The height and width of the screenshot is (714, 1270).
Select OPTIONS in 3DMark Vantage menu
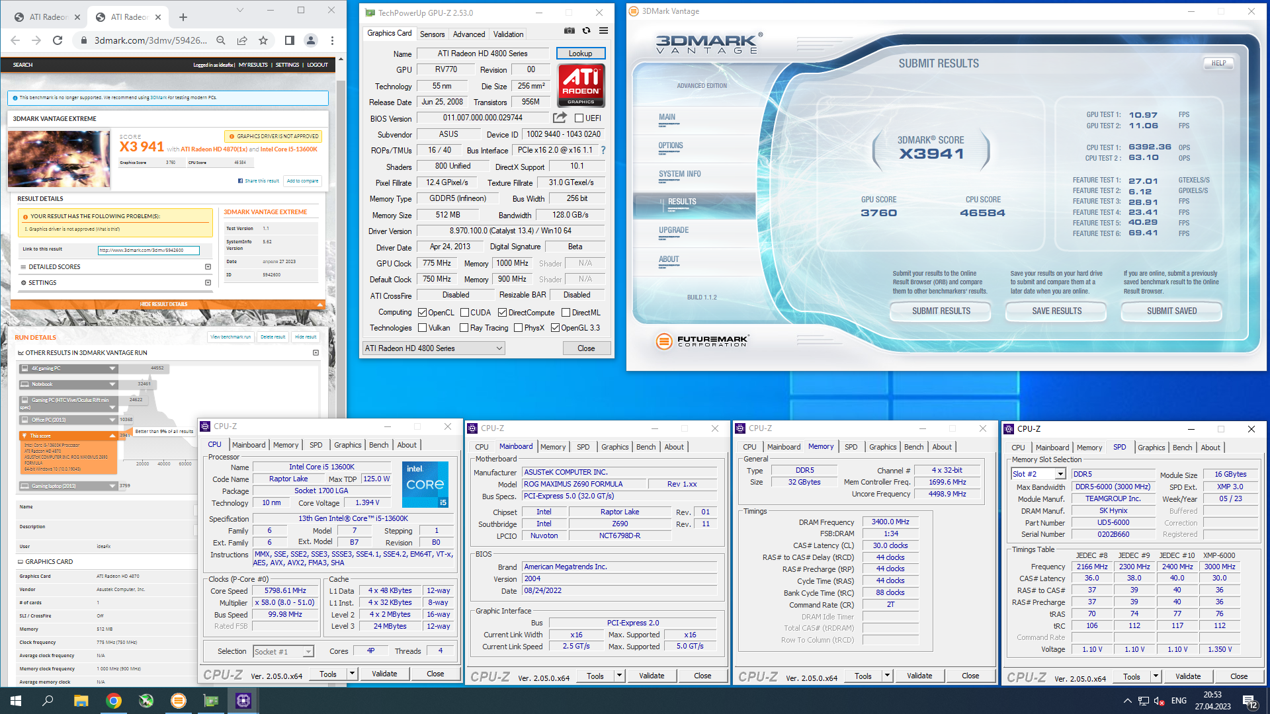click(x=671, y=146)
